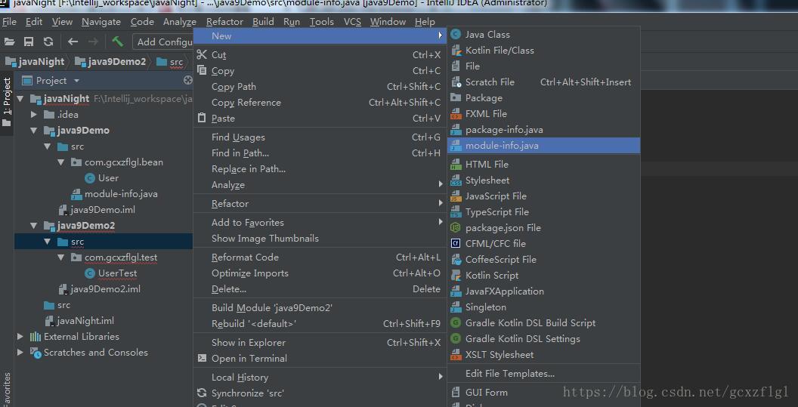Collapse the com.gcxzflgl.test package arrow
The image size is (798, 407).
(61, 257)
